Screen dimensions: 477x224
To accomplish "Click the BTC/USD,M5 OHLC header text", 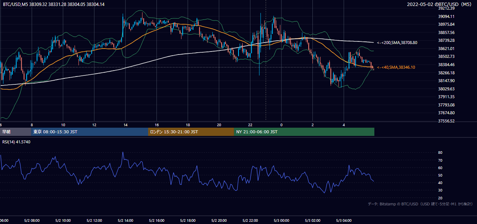I will pyautogui.click(x=53, y=4).
